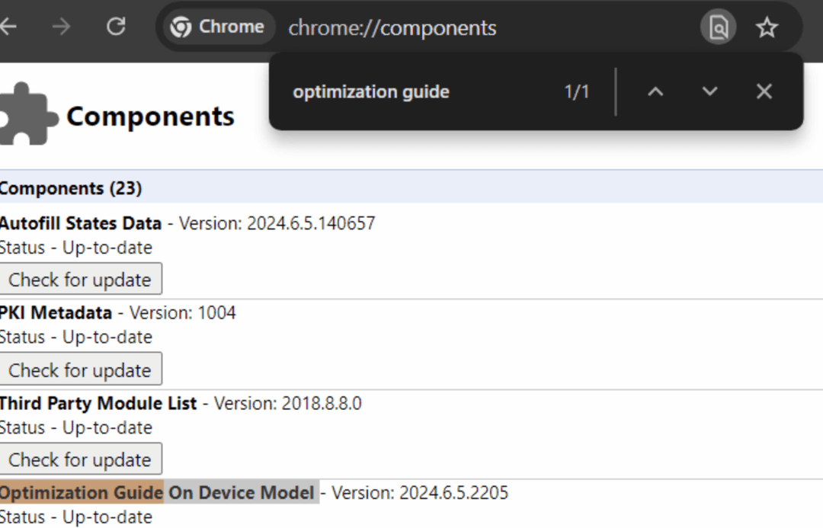Click the 'Third Party Module List' name

click(98, 403)
